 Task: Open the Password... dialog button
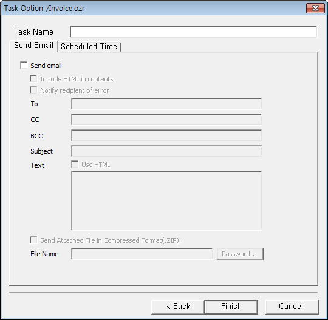[x=240, y=254]
